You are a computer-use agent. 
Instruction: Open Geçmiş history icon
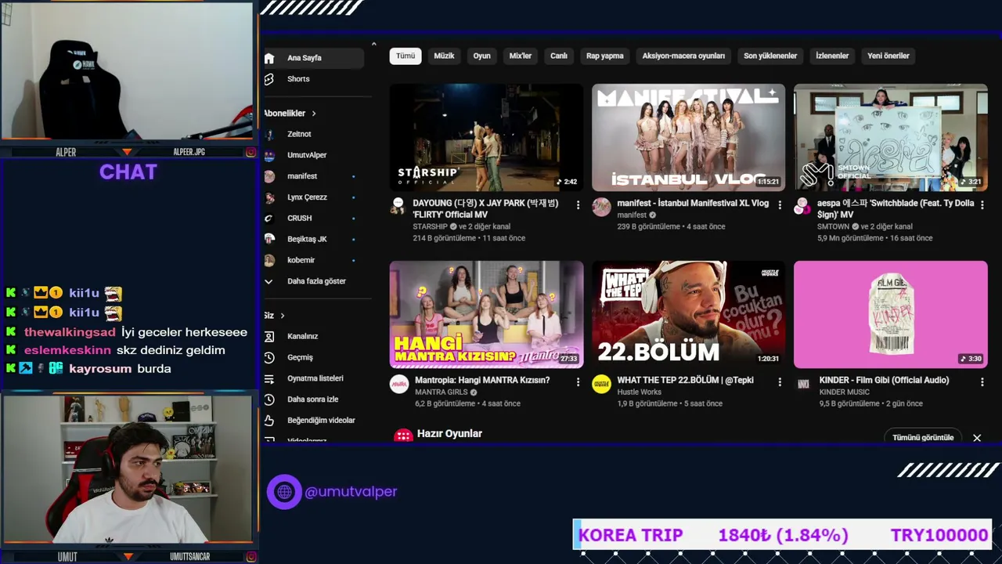coord(269,357)
